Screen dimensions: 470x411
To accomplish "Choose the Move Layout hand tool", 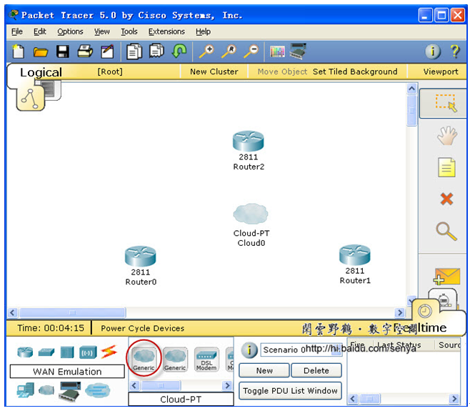I will (447, 136).
